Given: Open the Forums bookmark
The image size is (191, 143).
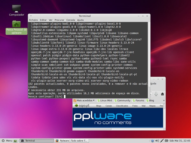Looking at the screenshot, I should pos(138,100).
